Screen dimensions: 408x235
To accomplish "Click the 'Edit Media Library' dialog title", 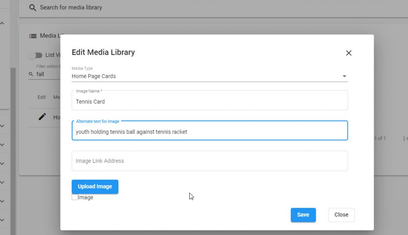I will [103, 52].
